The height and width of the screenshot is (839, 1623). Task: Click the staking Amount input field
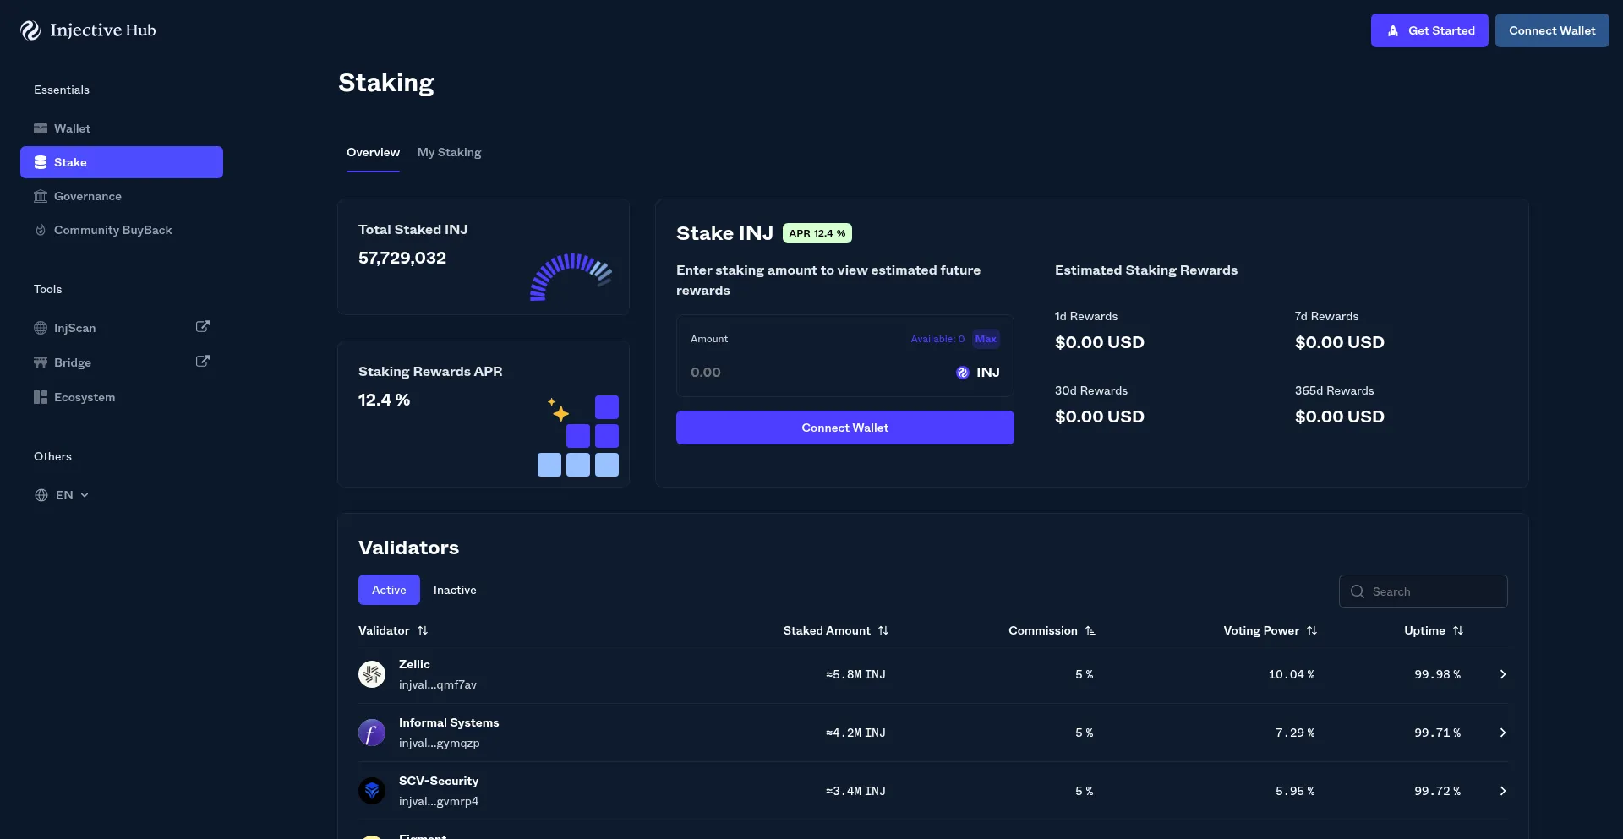(x=816, y=373)
